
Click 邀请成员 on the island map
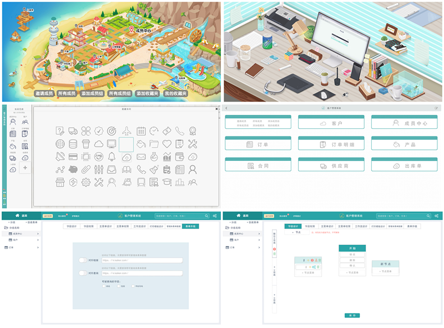pyautogui.click(x=44, y=93)
